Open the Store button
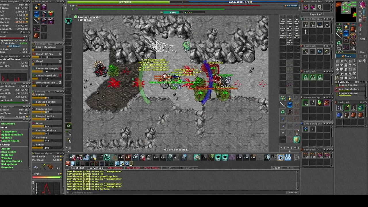Viewport: 368px width, 207px height. pyautogui.click(x=346, y=56)
